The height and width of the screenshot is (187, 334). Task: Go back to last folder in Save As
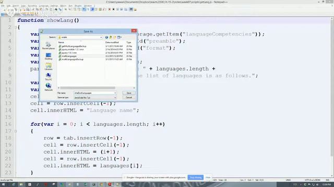coord(106,37)
